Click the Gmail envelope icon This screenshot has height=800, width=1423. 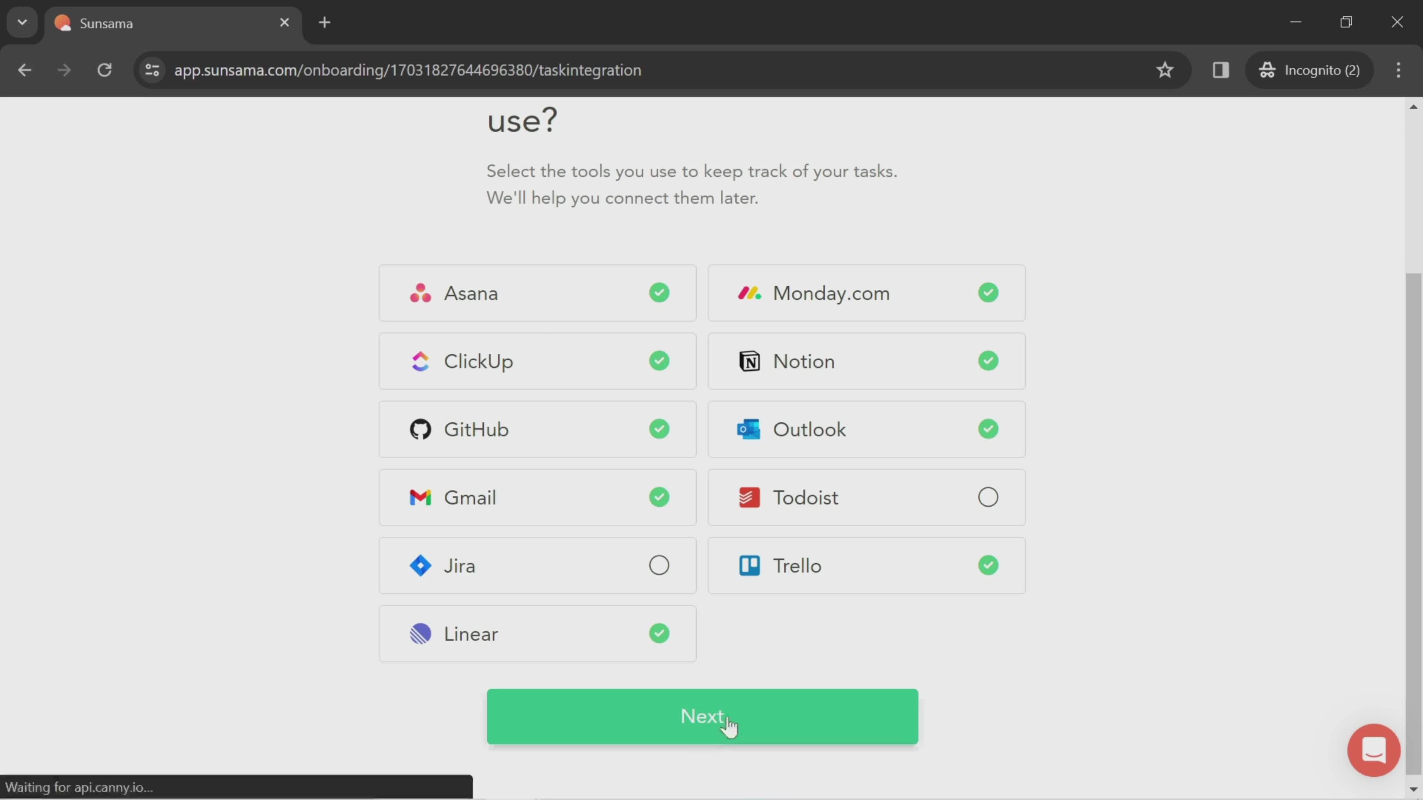click(x=420, y=497)
